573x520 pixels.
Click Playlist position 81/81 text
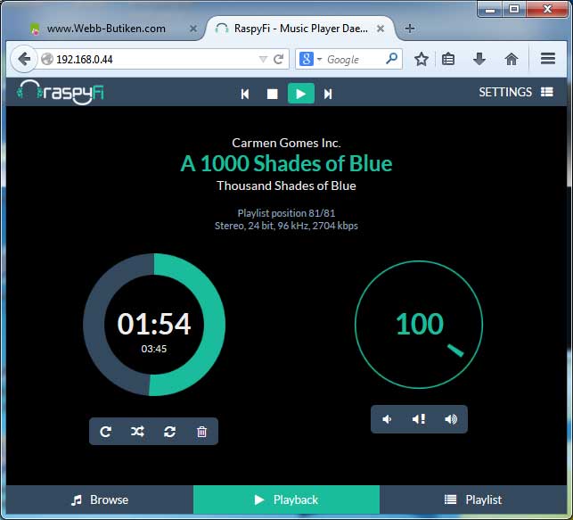[286, 213]
